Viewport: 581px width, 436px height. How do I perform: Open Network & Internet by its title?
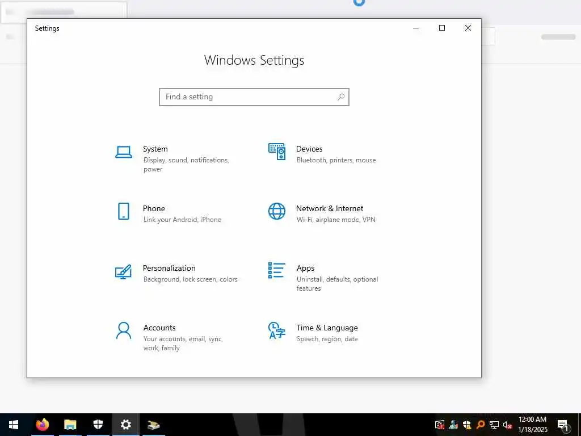tap(330, 208)
